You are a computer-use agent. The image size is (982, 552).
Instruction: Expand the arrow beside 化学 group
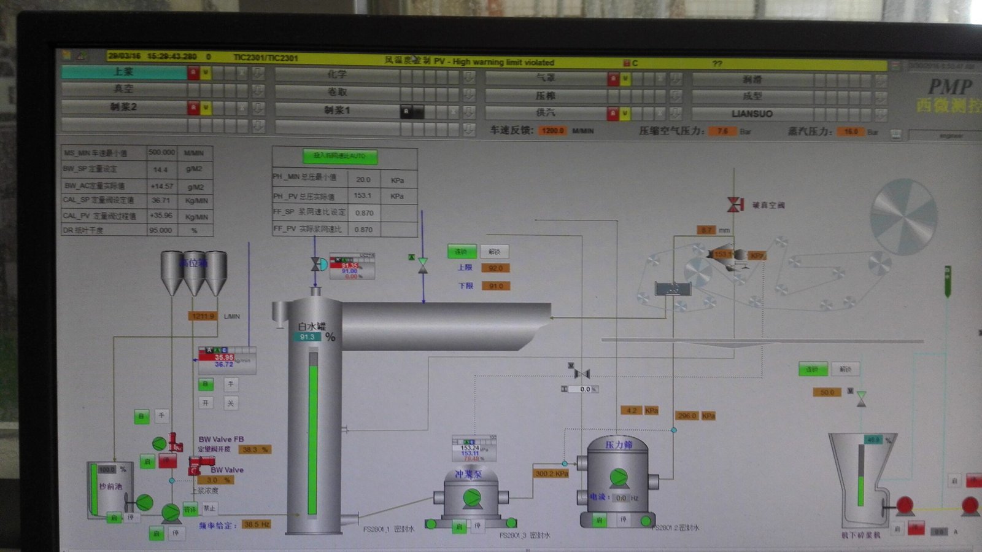point(468,76)
